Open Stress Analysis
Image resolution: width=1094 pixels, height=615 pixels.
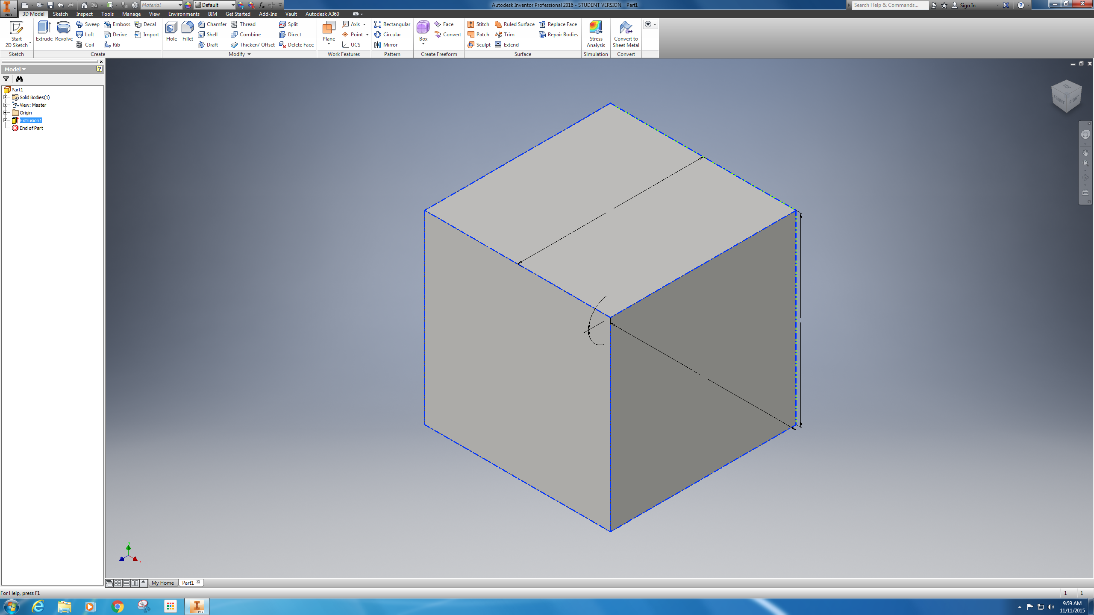(596, 34)
